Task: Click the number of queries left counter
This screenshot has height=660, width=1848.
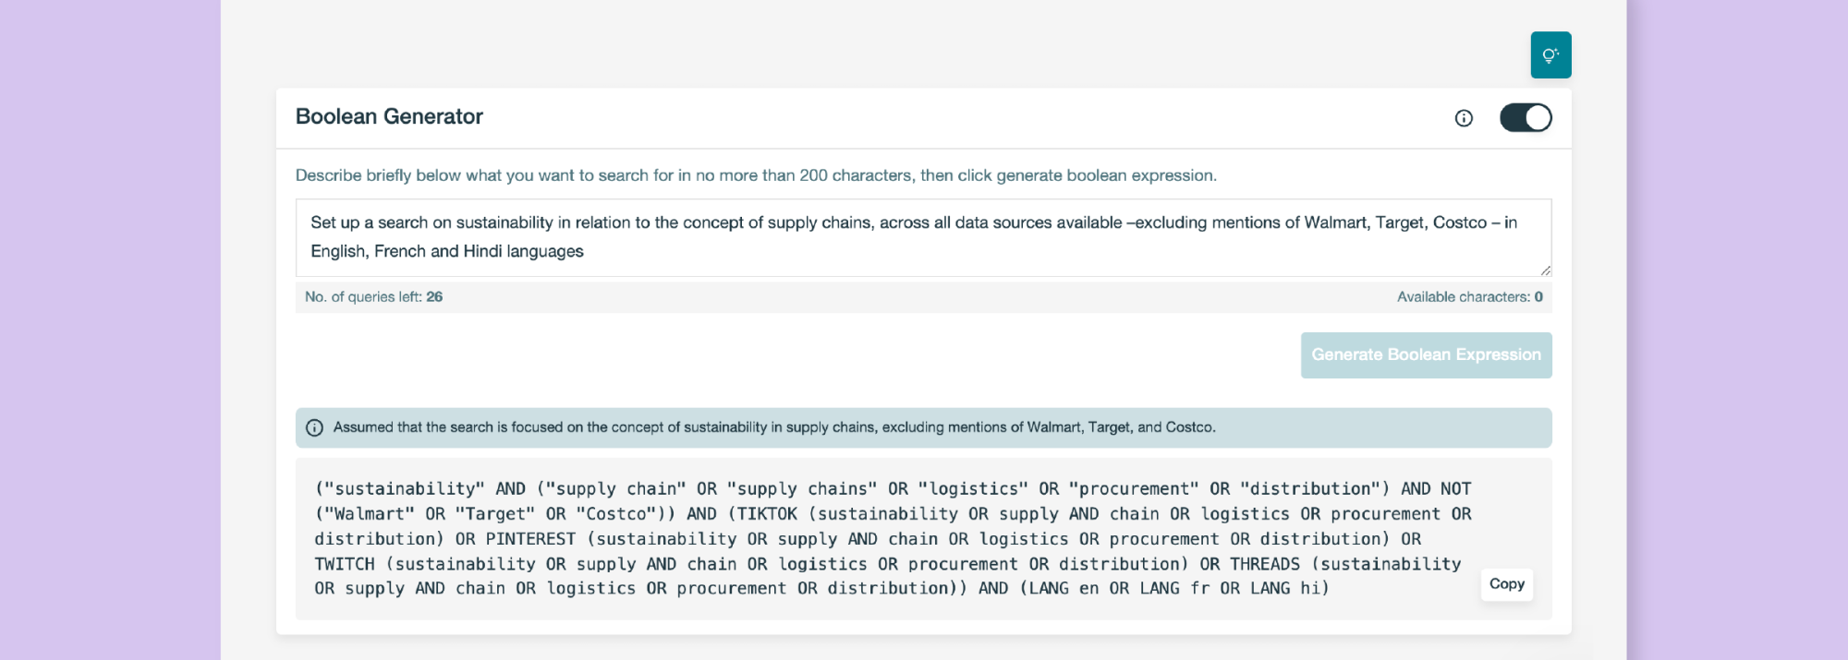Action: pyautogui.click(x=373, y=297)
